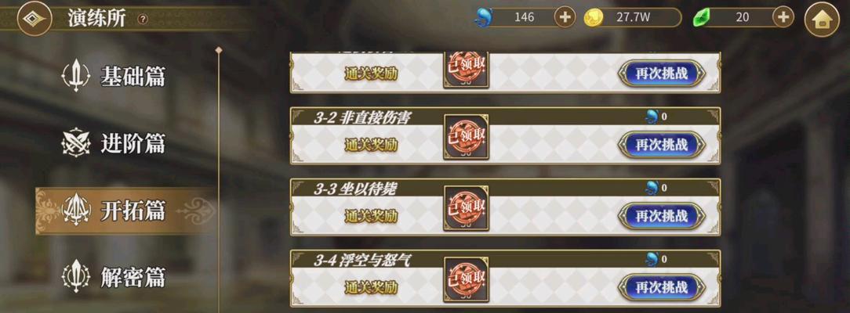
Task: Click 再次挑战 for stage 3-2 非直接伤害
Action: pos(661,145)
